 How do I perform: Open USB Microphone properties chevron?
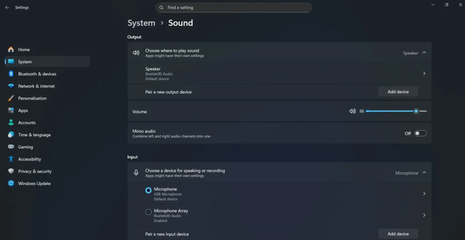pyautogui.click(x=424, y=193)
